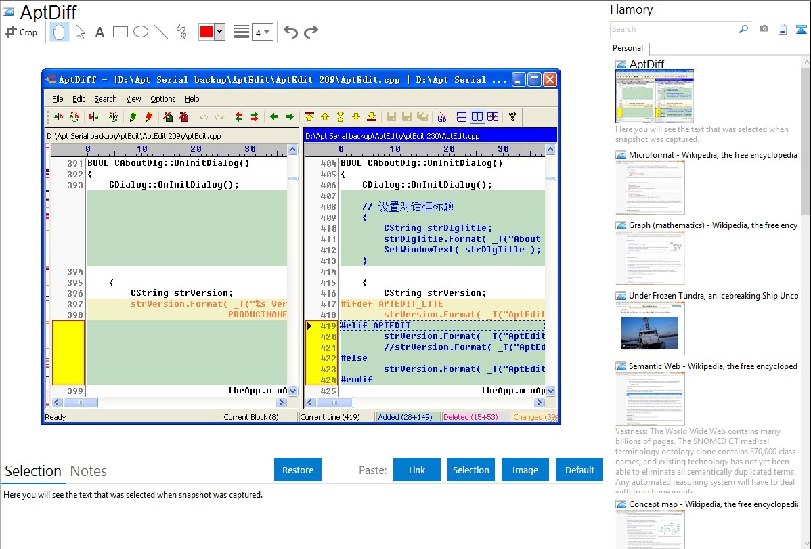Click the line thickness icon

point(242,32)
